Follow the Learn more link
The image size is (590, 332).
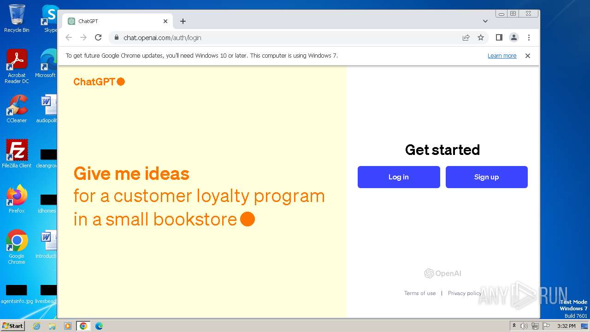502,56
